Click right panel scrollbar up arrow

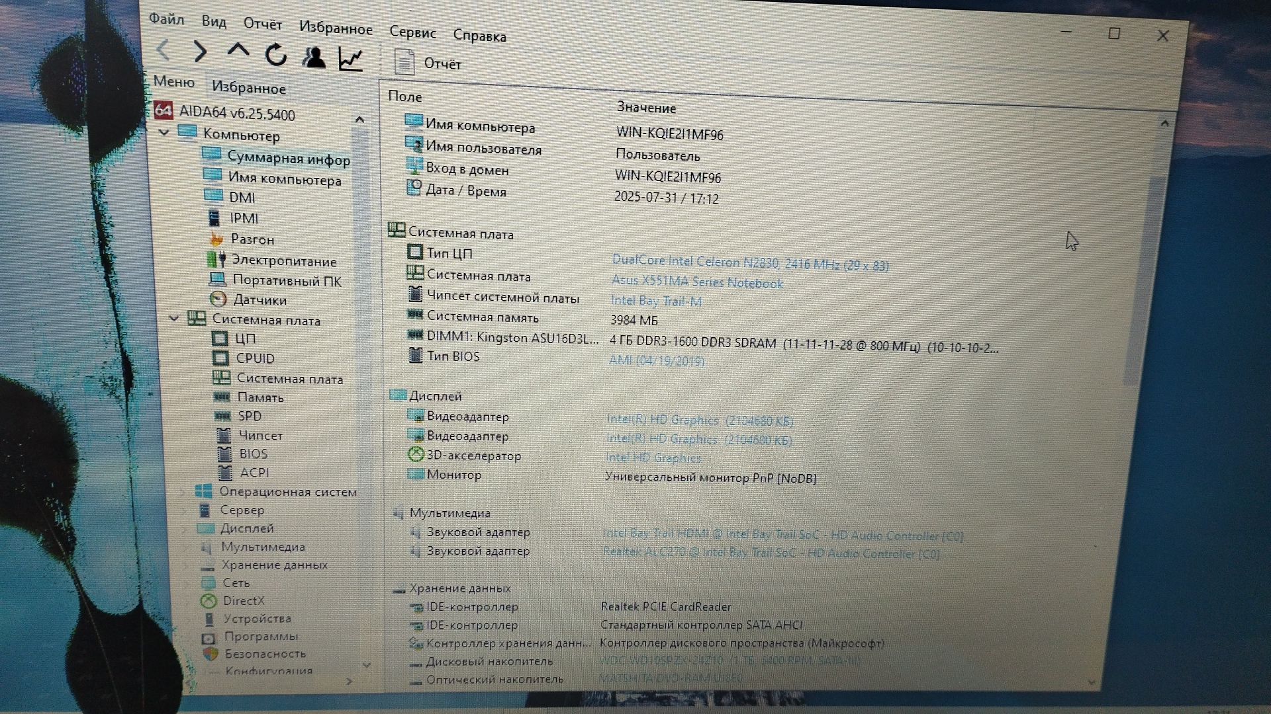1164,124
